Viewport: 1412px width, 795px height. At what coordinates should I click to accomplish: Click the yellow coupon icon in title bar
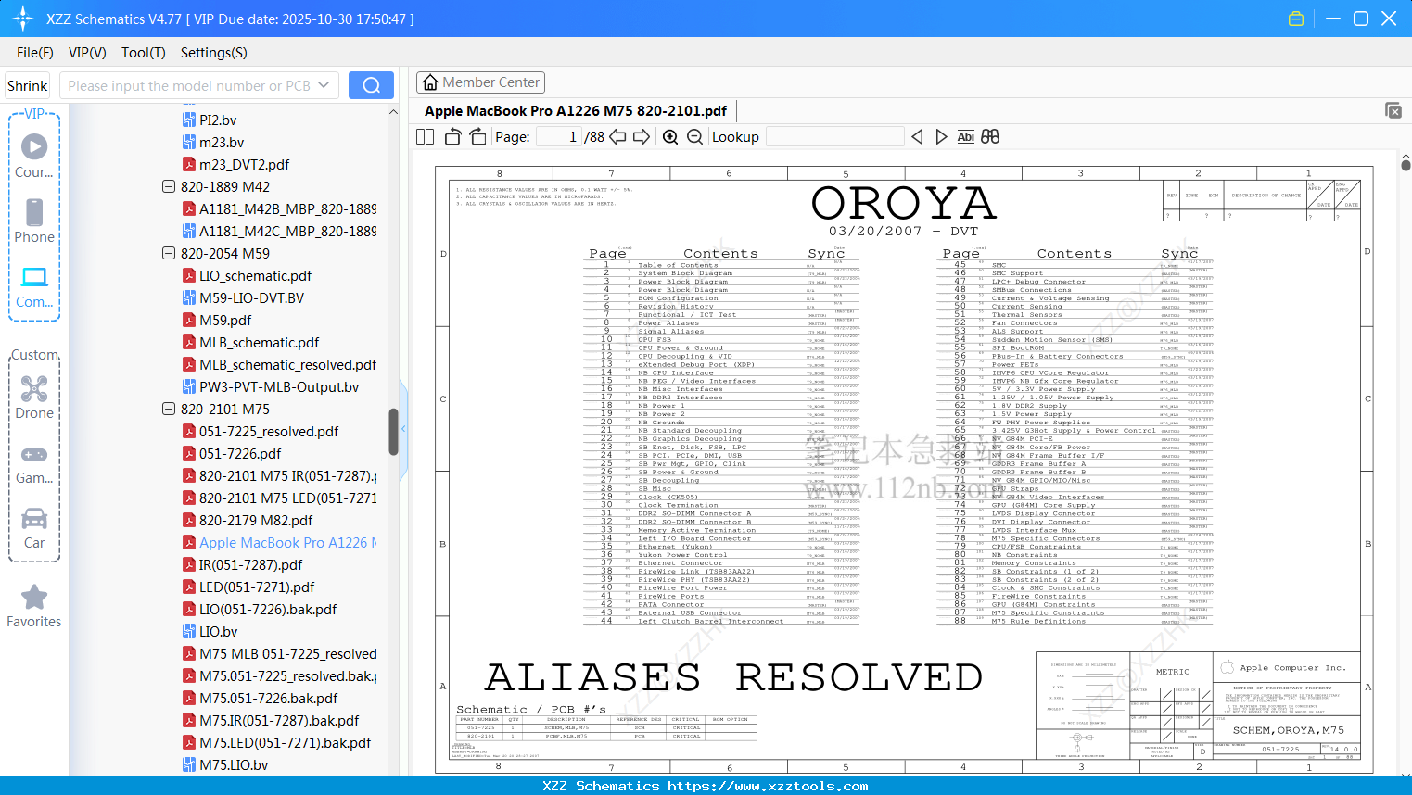click(x=1296, y=19)
